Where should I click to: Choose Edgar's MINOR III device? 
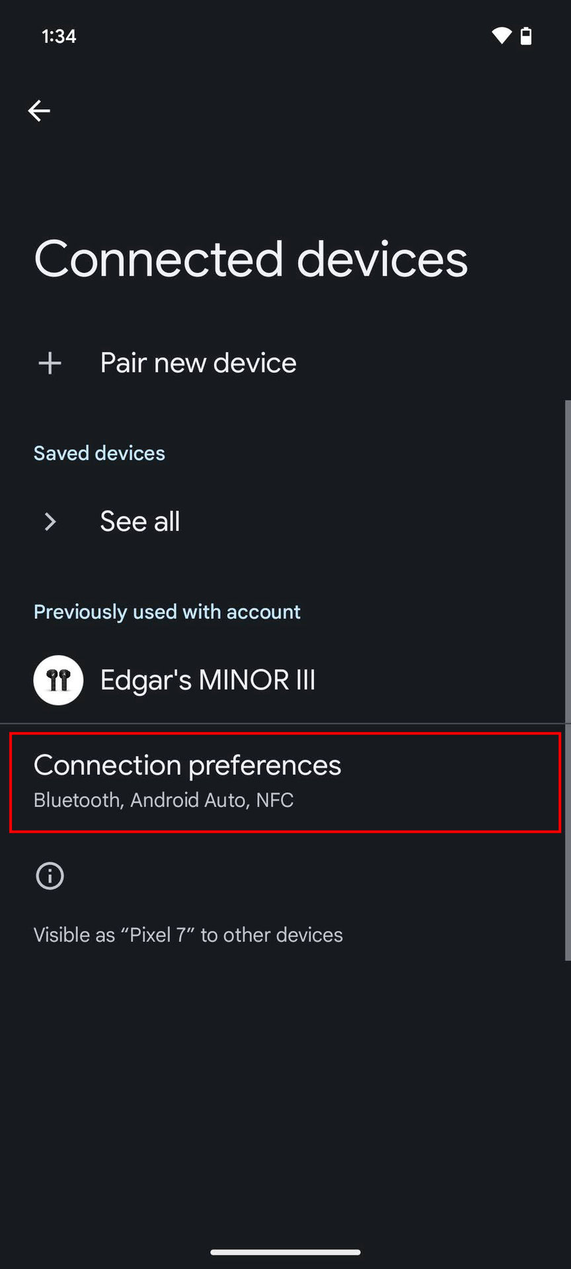tap(208, 680)
